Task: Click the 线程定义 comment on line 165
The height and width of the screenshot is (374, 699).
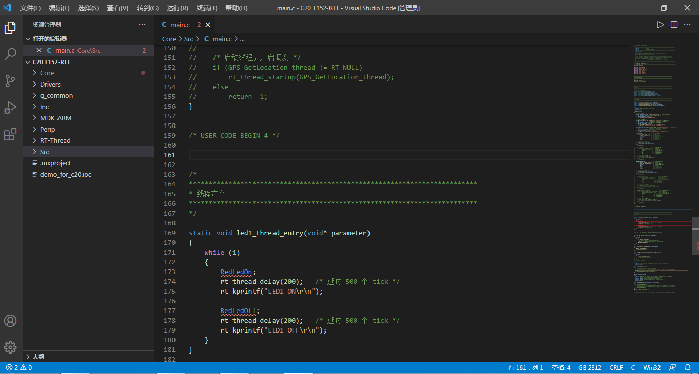Action: pos(207,194)
